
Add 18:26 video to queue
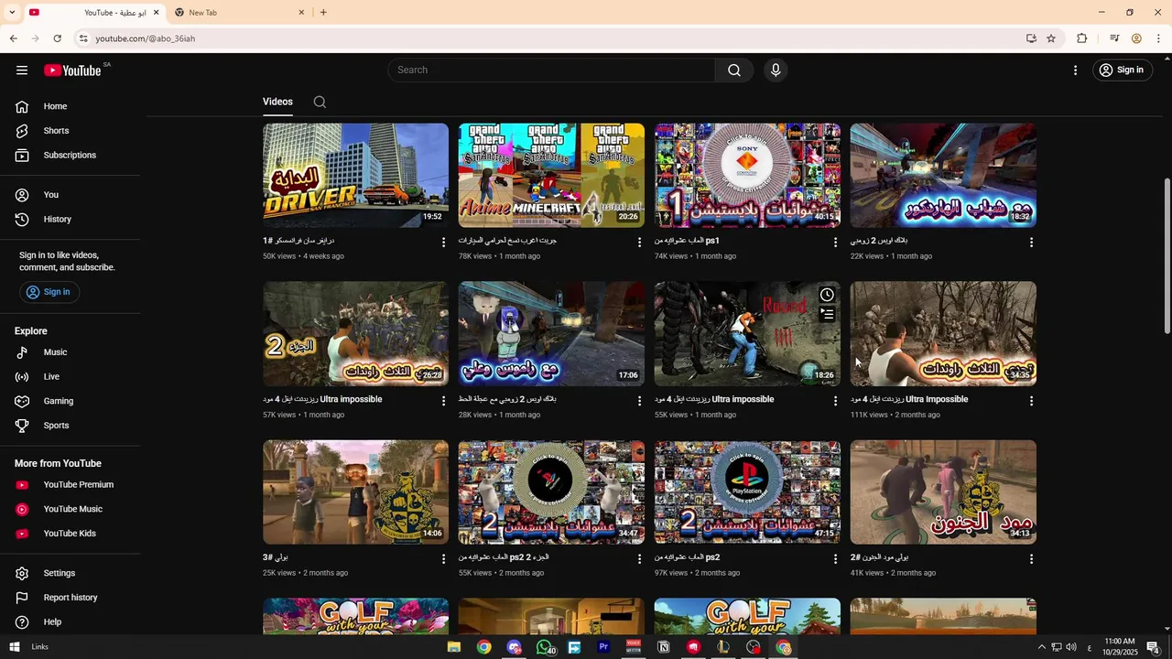[827, 315]
